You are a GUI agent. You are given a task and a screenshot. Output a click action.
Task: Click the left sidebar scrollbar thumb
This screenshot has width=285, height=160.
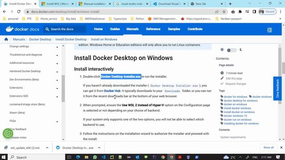click(63, 88)
